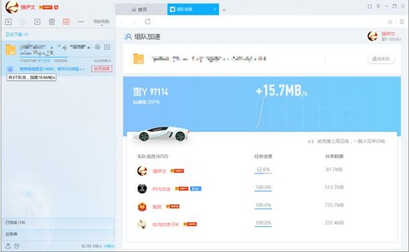Open the three-dots more options menu
The image size is (409, 252).
click(x=81, y=21)
